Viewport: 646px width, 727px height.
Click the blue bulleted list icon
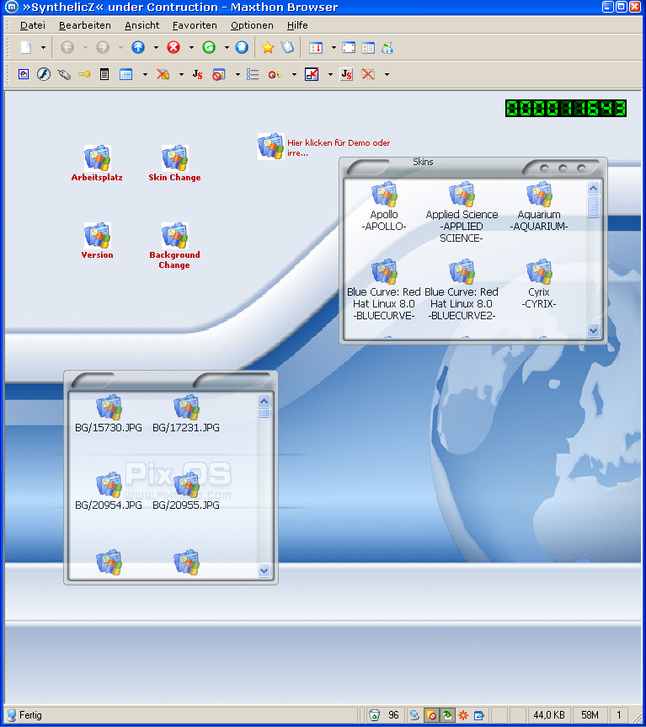click(x=253, y=74)
